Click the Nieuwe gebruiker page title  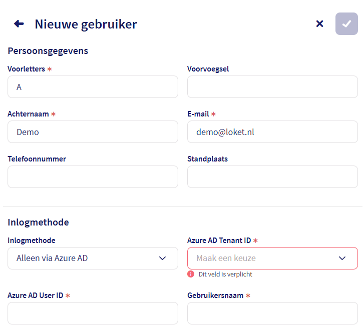86,24
